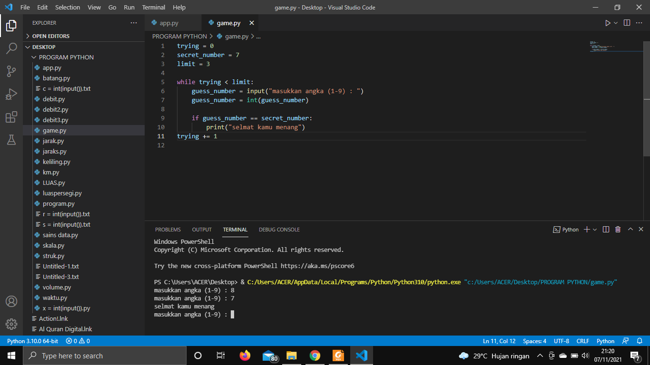This screenshot has width=650, height=365.
Task: Select the Terminal panel tab
Action: coord(235,230)
